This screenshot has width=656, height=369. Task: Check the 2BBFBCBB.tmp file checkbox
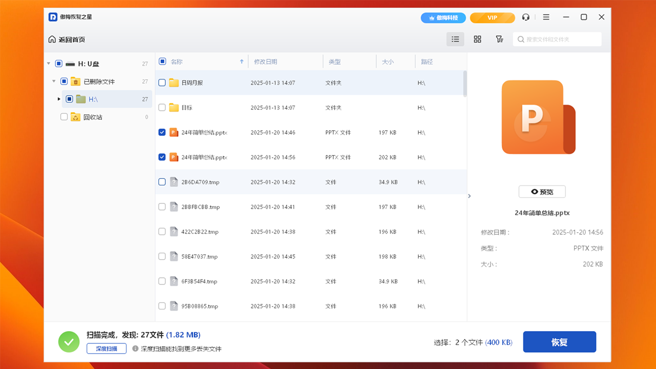click(x=161, y=207)
